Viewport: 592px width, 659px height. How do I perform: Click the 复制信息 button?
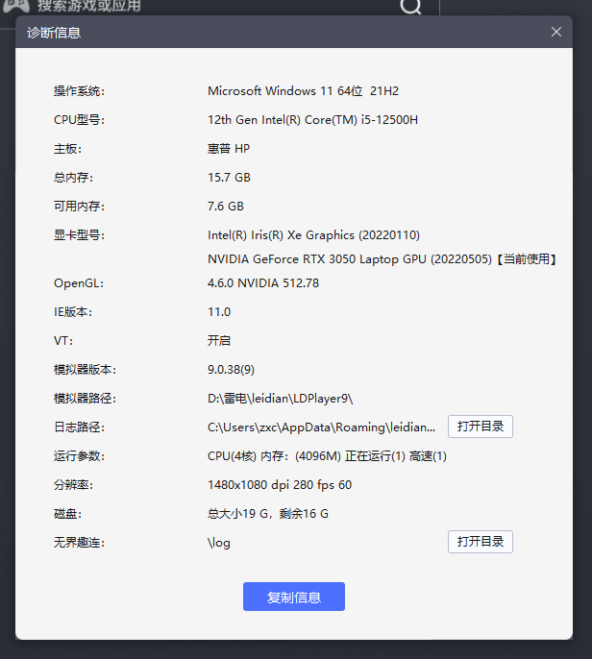tap(293, 597)
